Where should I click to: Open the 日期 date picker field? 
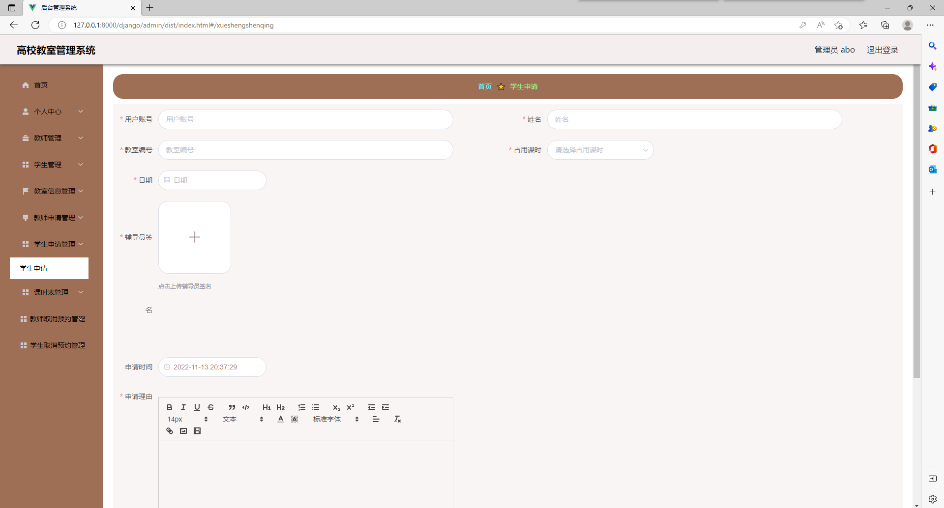coord(212,180)
